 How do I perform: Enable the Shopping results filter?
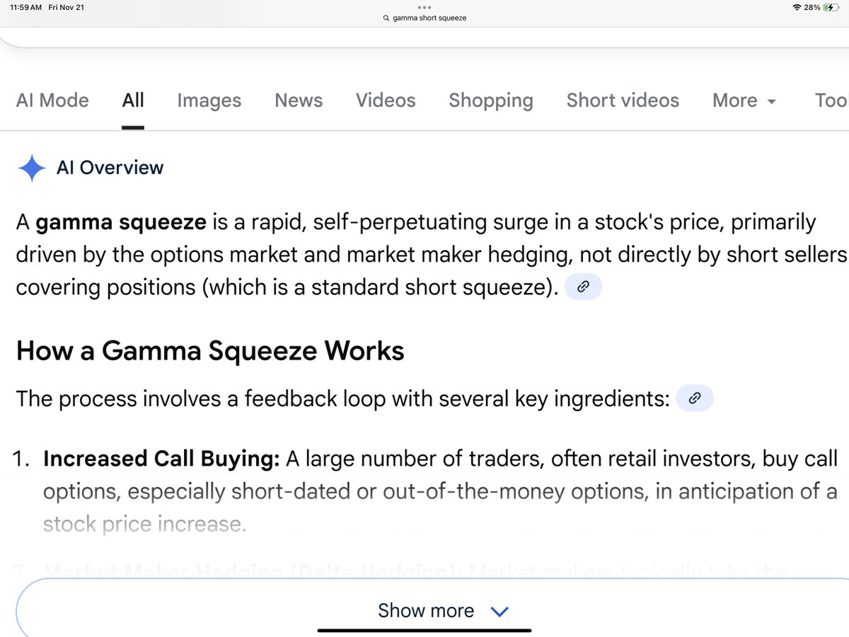490,101
